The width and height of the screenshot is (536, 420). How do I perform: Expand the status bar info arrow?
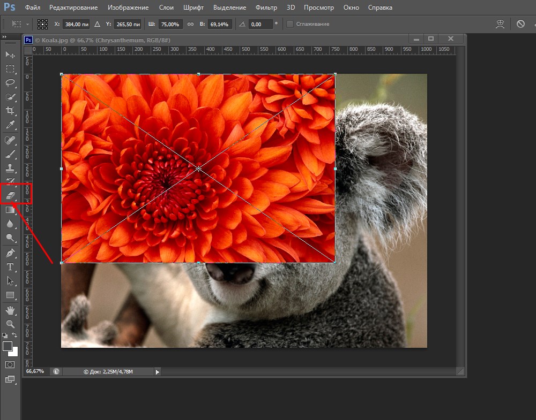tap(158, 371)
